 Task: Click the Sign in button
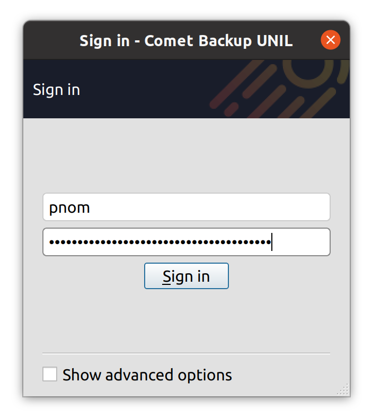click(x=186, y=276)
